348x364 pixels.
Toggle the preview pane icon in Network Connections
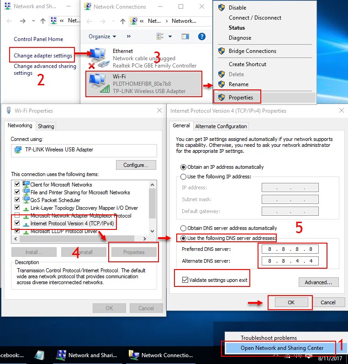[x=185, y=36]
